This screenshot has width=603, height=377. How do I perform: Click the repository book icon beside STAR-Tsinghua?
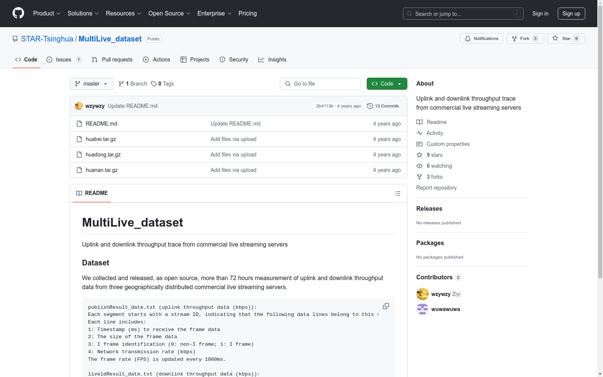click(x=15, y=39)
